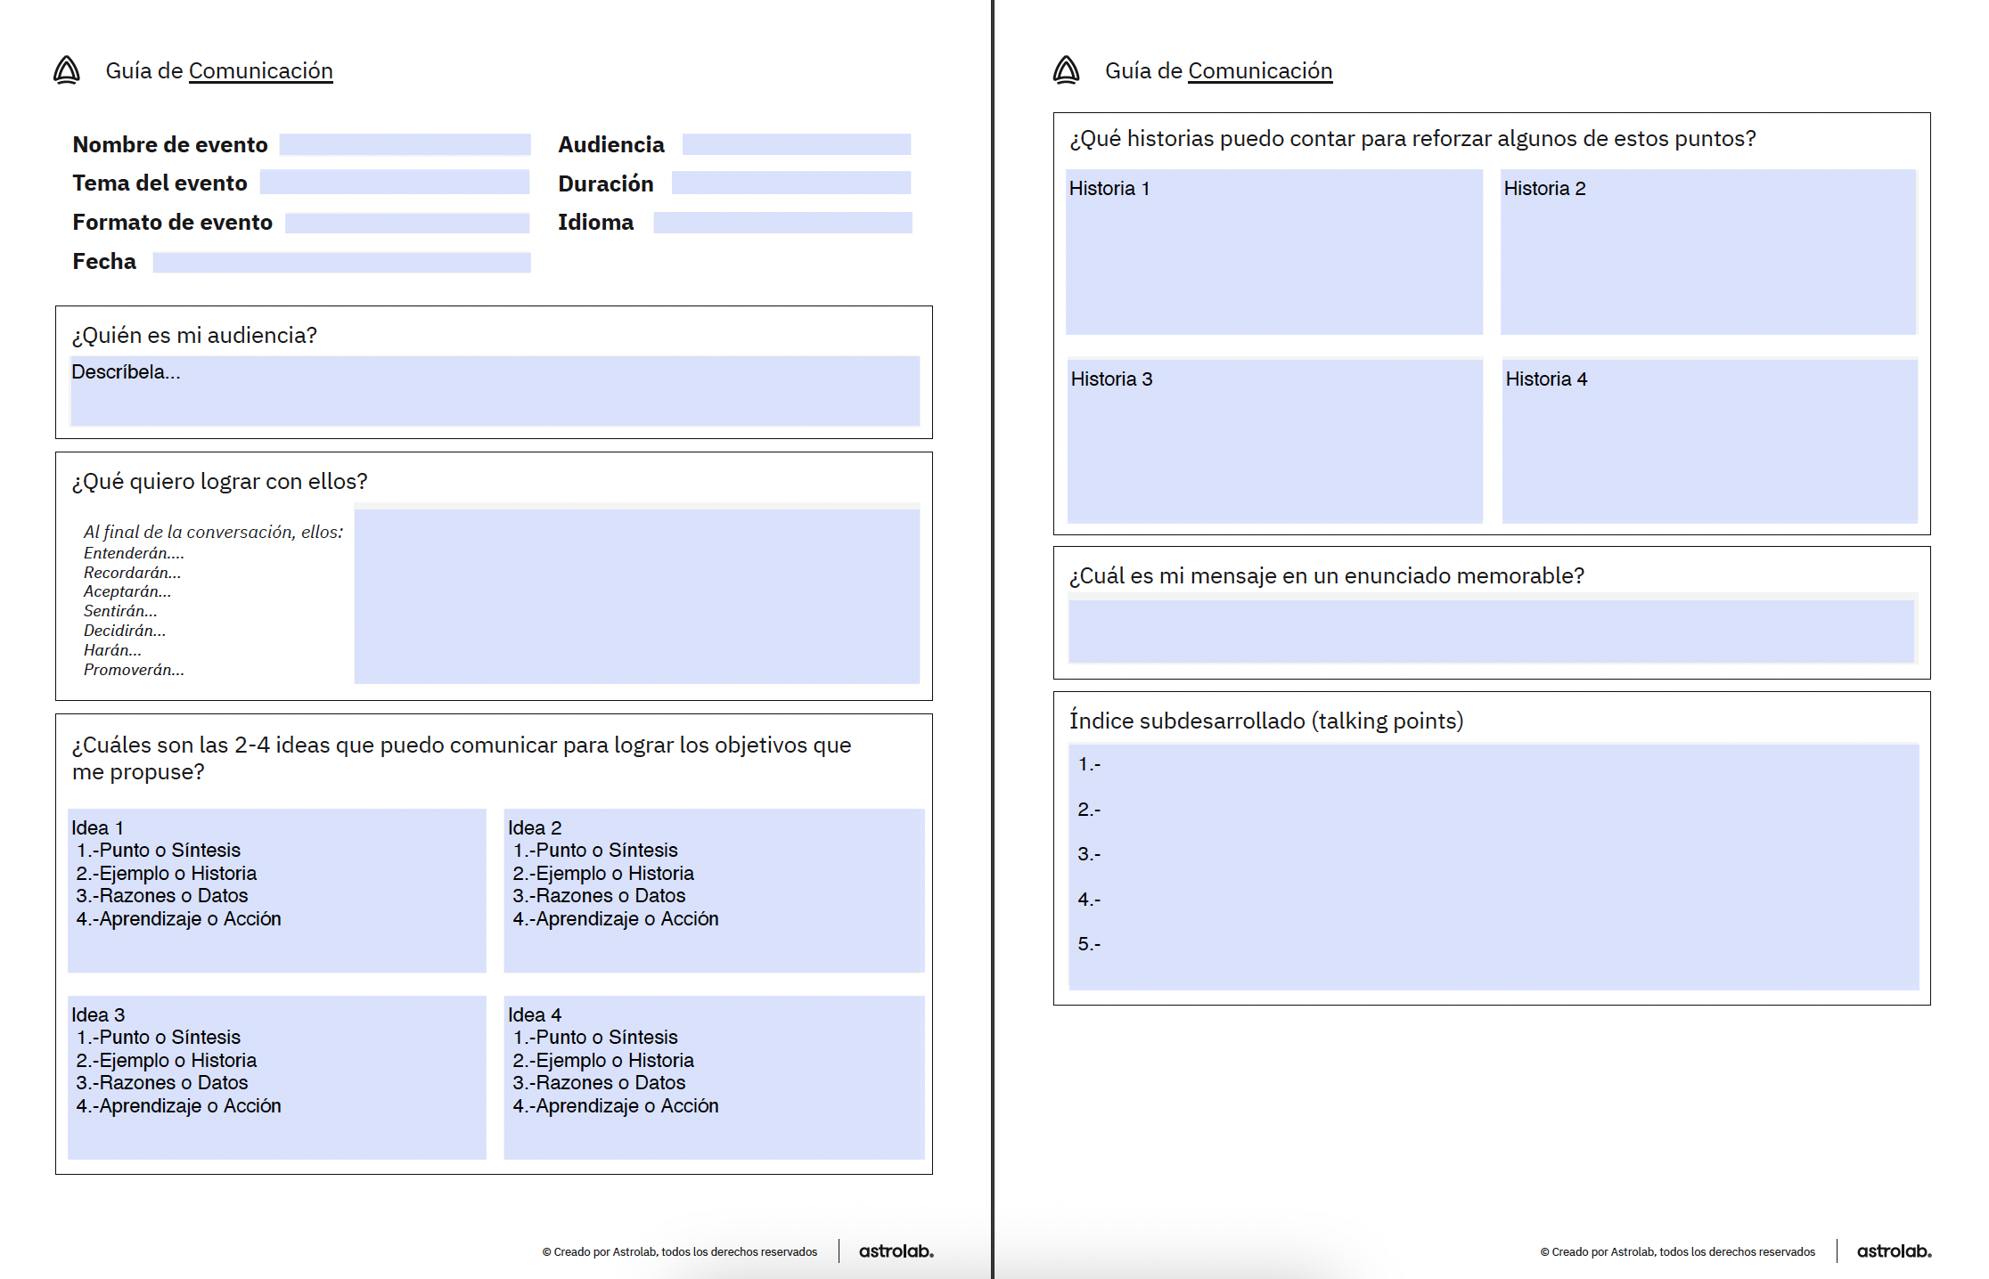1989x1279 pixels.
Task: Select the Formato de evento field
Action: point(407,223)
